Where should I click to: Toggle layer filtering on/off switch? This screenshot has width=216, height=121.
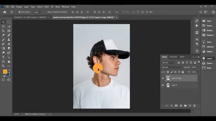pos(199,62)
